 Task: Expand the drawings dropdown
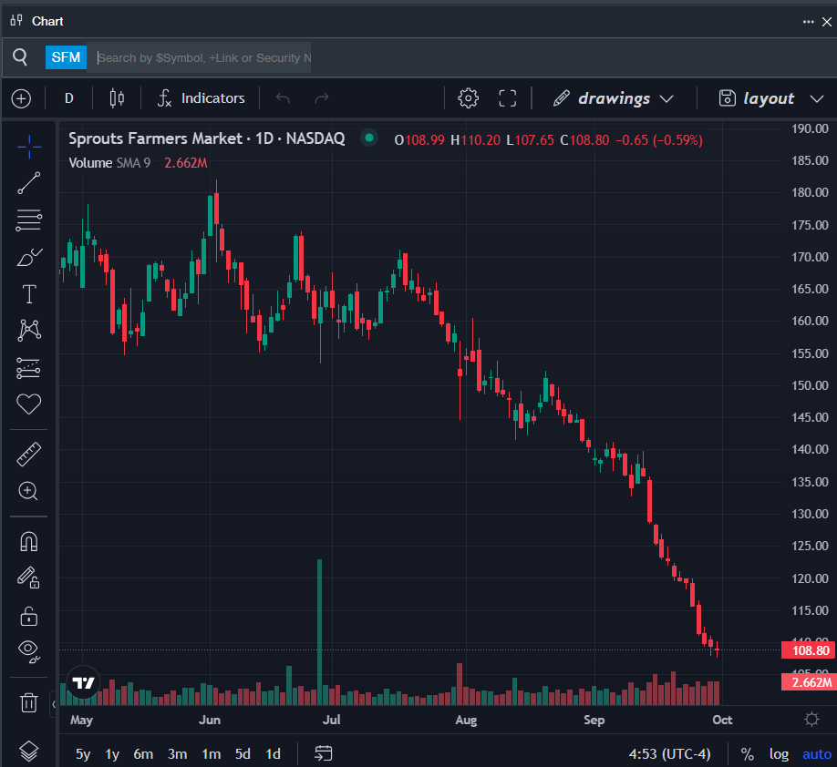614,98
